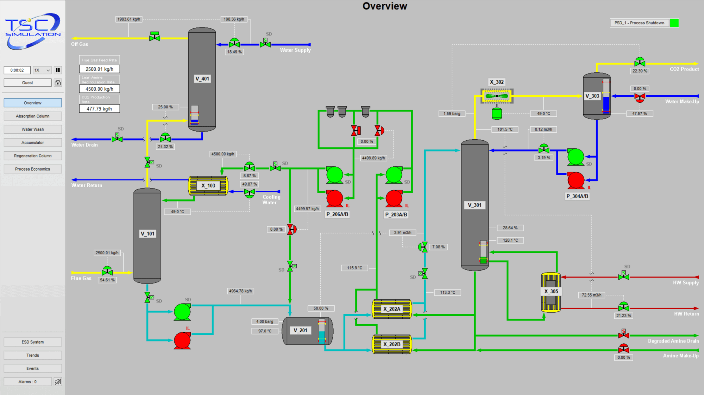Pause the simulation
Viewport: 704px width, 395px height.
coord(58,70)
